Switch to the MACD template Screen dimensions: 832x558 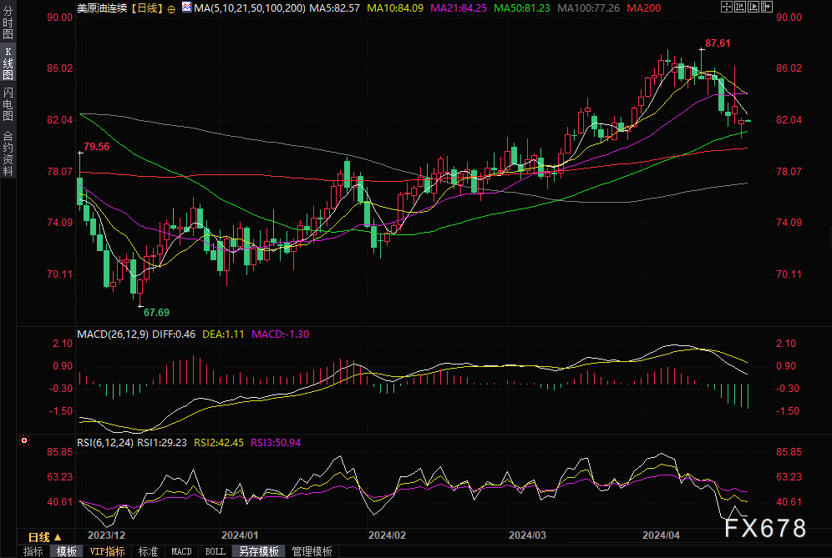[181, 551]
